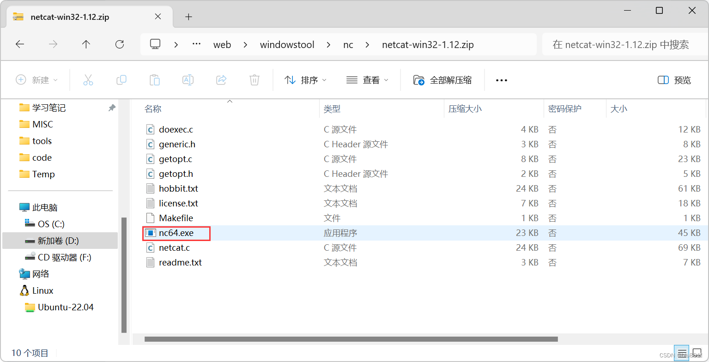Click the Delete (trash) icon
Screen dimensions: 709x362
(255, 79)
